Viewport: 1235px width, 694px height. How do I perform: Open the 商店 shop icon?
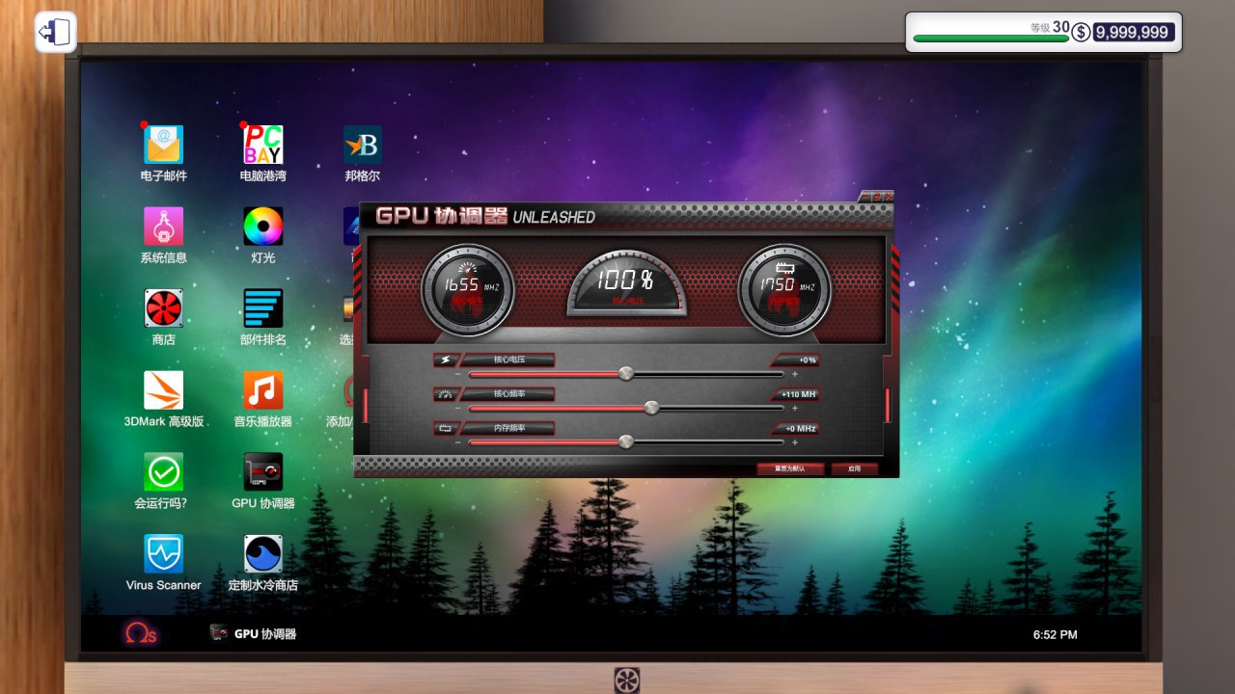coord(163,308)
